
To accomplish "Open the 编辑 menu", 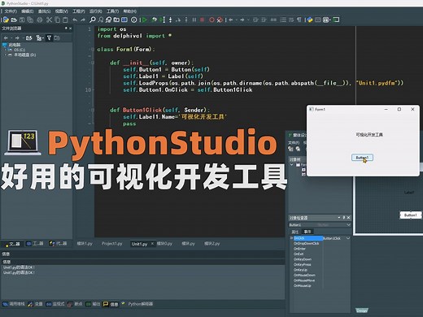I will [28, 11].
